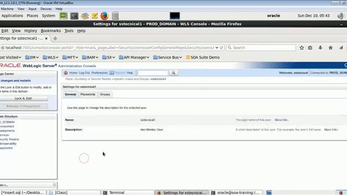Click the console search magnifier button
The height and width of the screenshot is (195, 347).
pos(173,73)
